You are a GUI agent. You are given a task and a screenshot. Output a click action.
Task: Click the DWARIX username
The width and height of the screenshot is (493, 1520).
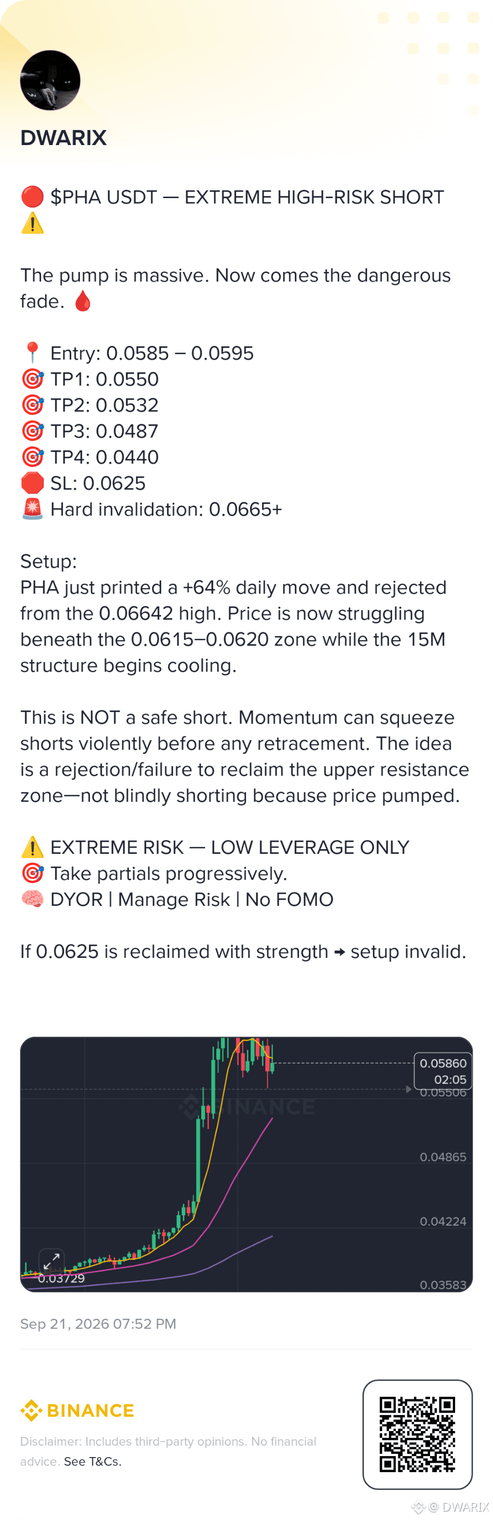pyautogui.click(x=63, y=138)
